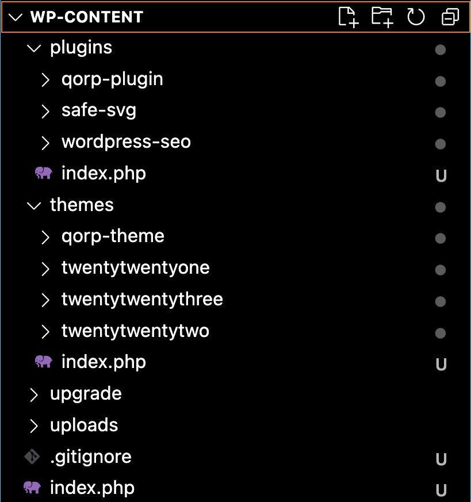The image size is (471, 502).
Task: Refresh the explorer tree
Action: pyautogui.click(x=416, y=17)
